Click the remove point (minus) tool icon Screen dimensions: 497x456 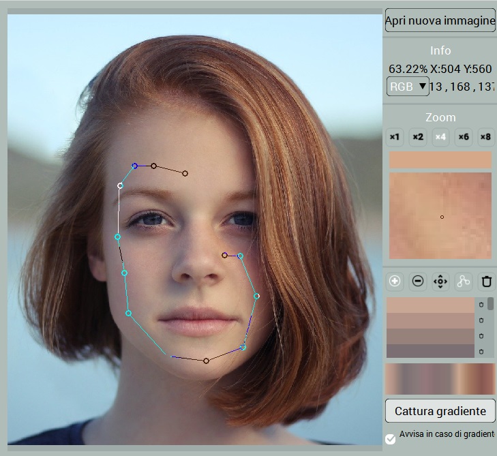[418, 281]
